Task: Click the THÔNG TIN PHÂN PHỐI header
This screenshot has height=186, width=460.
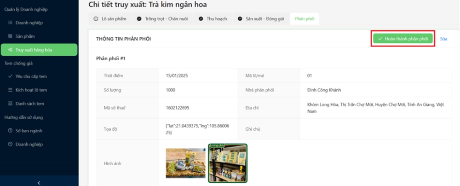Action: (x=123, y=39)
